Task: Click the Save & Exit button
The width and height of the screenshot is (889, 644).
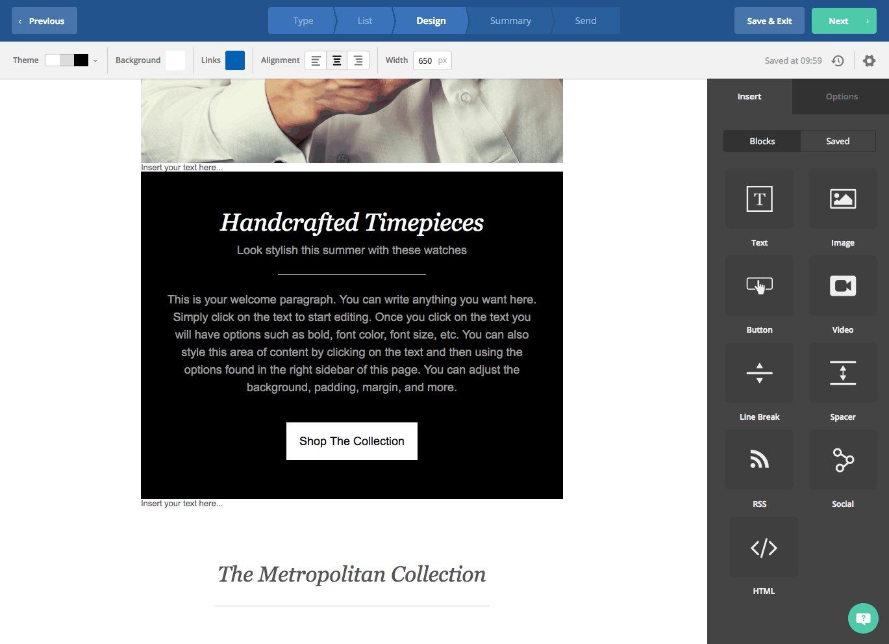Action: coord(769,21)
